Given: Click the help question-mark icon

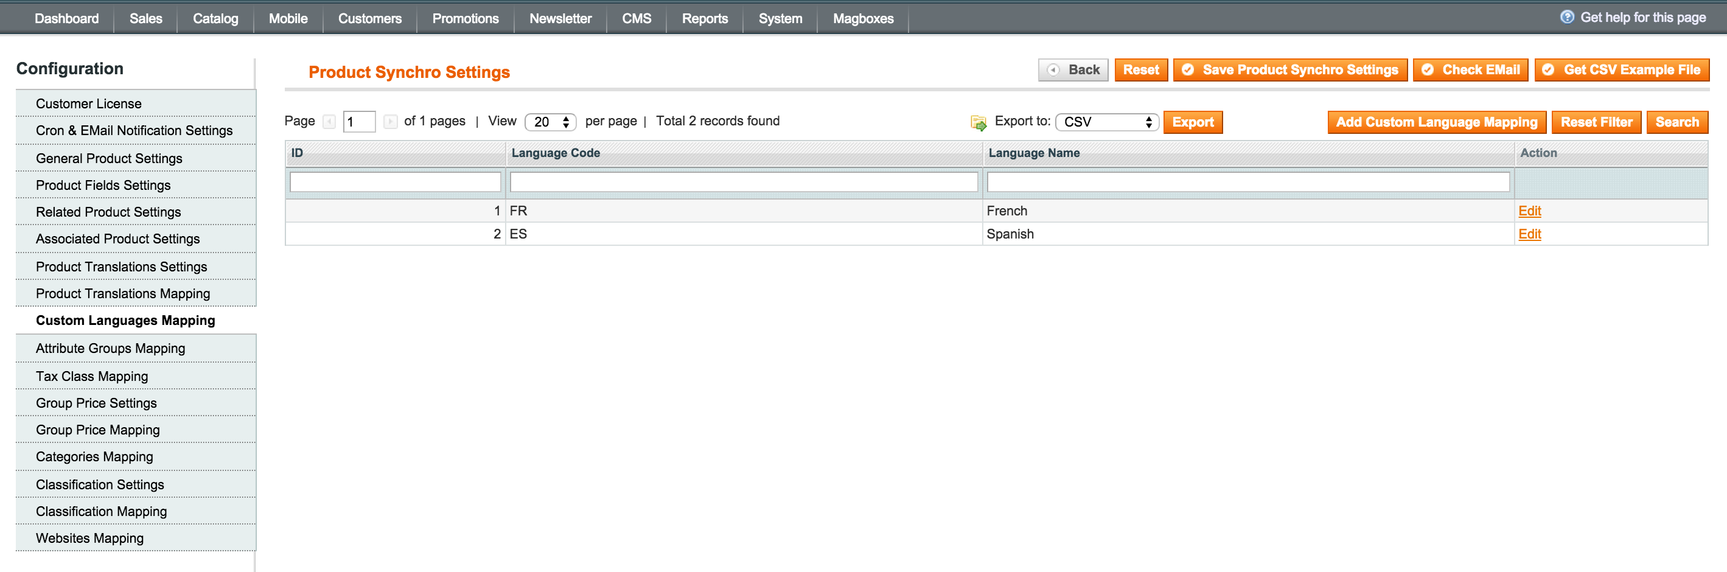Looking at the screenshot, I should tap(1567, 18).
